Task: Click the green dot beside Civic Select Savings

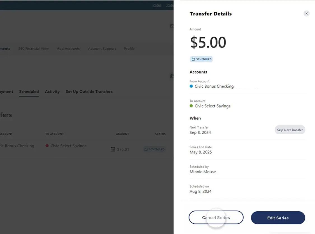Action: point(192,106)
